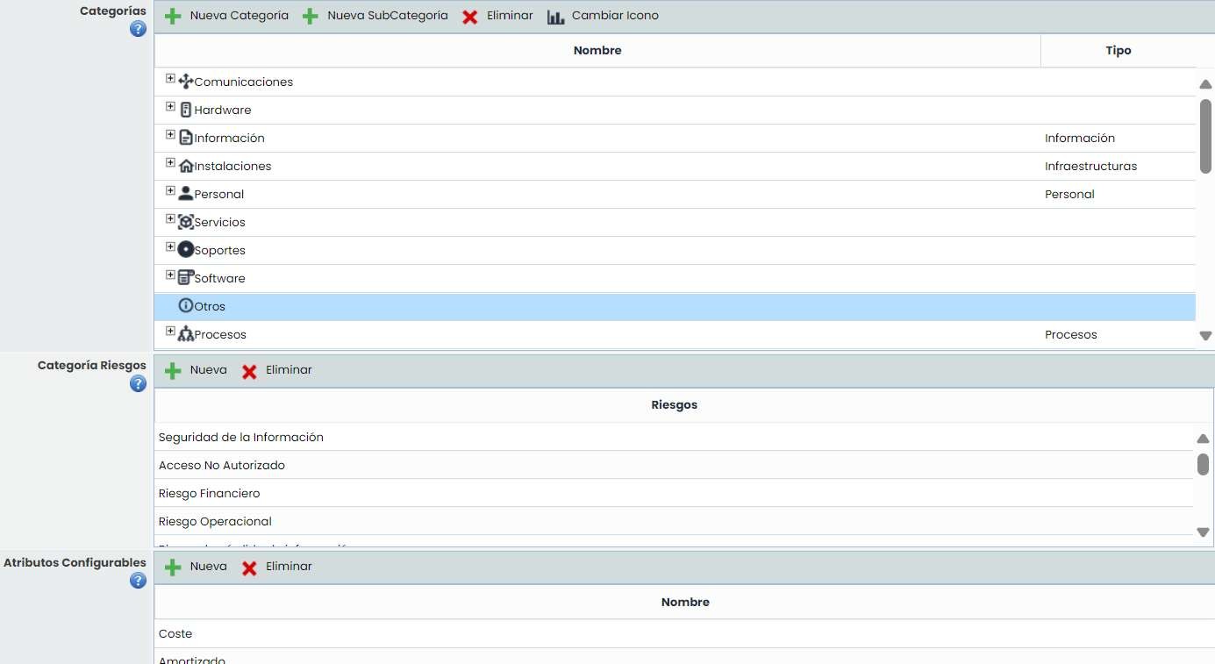Click the help icon under Categorías
1215x664 pixels.
pos(138,29)
